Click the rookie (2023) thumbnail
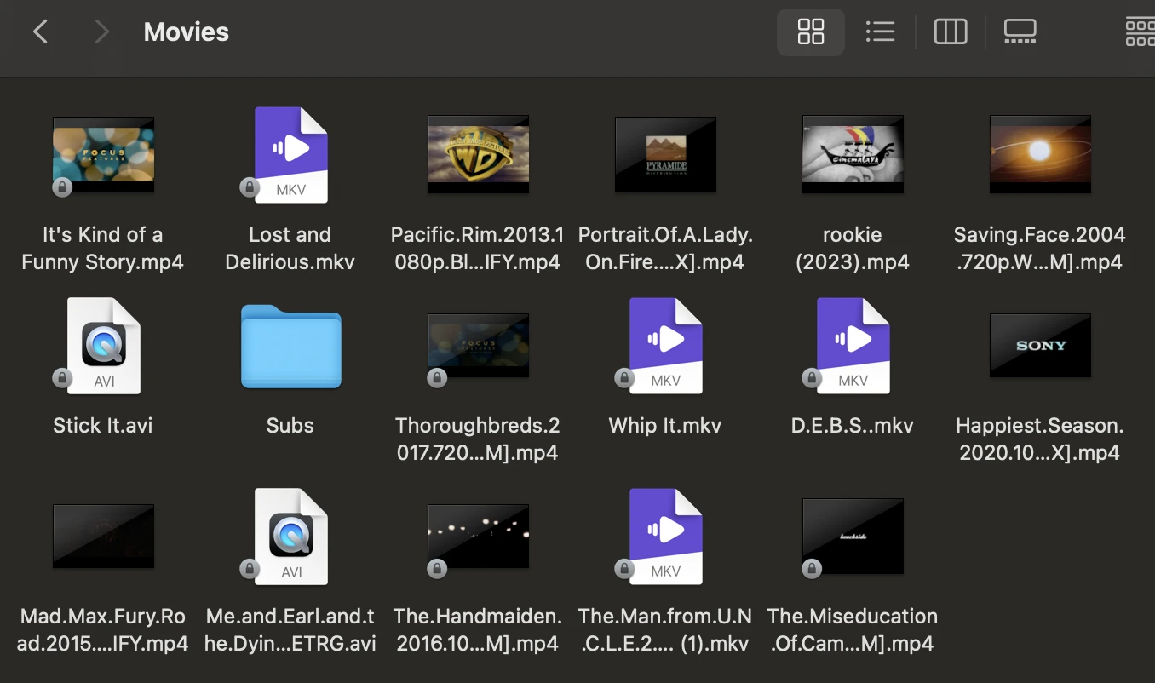1155x683 pixels. point(853,153)
